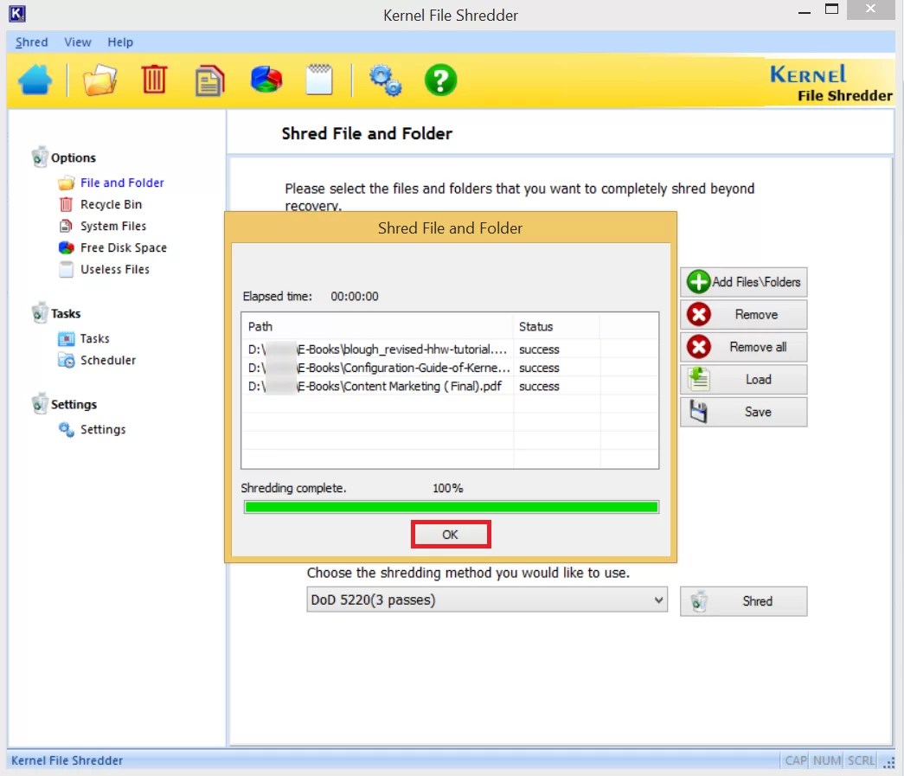Image resolution: width=904 pixels, height=776 pixels.
Task: Click the Recycle Bin shredding toolbar icon
Action: pyautogui.click(x=154, y=80)
